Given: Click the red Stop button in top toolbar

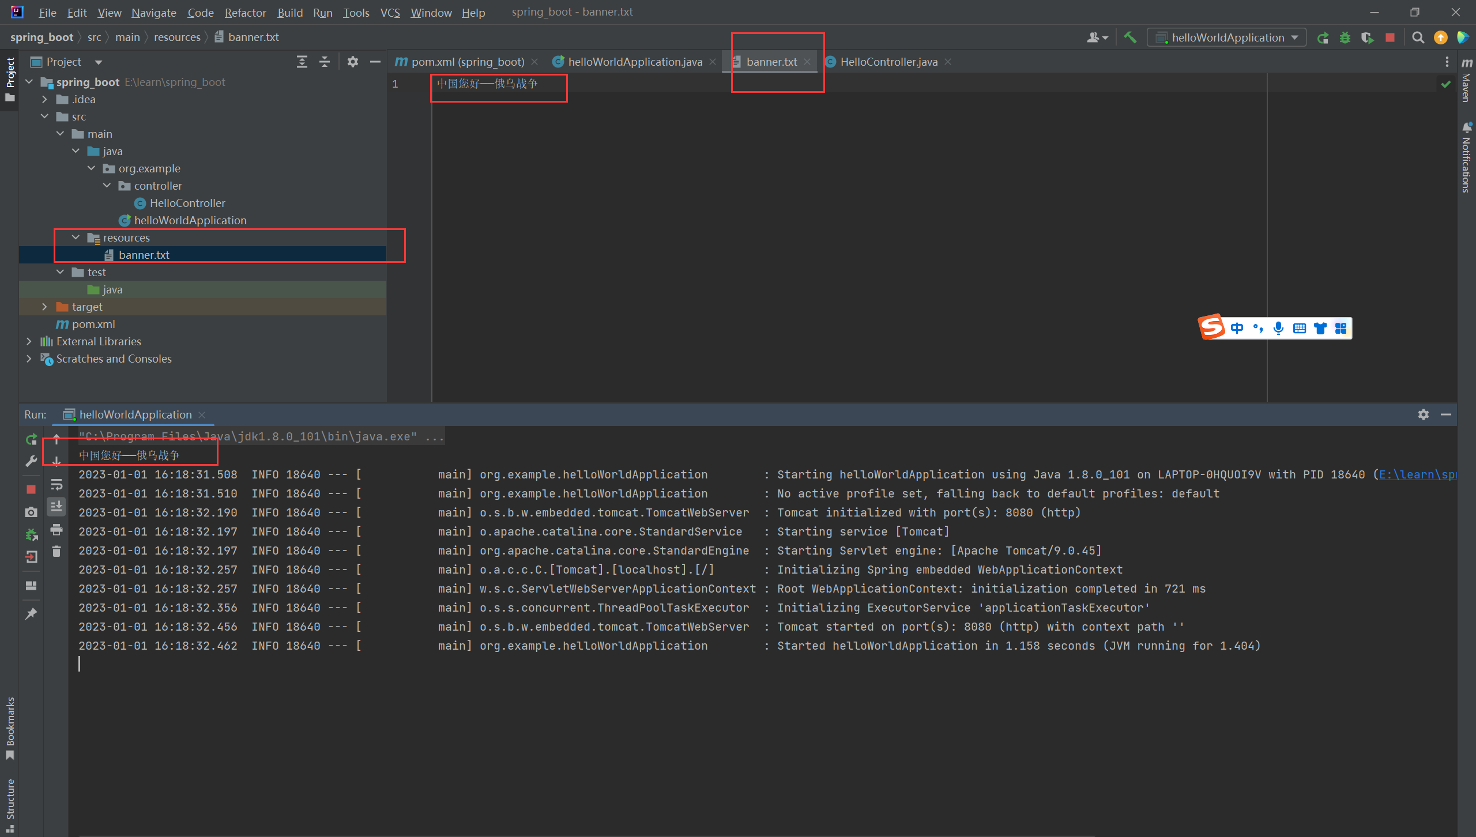Looking at the screenshot, I should pos(1390,38).
